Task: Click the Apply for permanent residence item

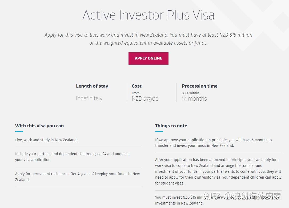Action: [77, 176]
